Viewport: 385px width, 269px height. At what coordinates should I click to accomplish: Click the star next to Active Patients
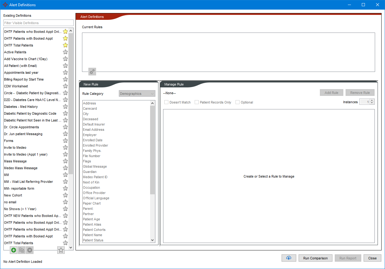(x=65, y=52)
